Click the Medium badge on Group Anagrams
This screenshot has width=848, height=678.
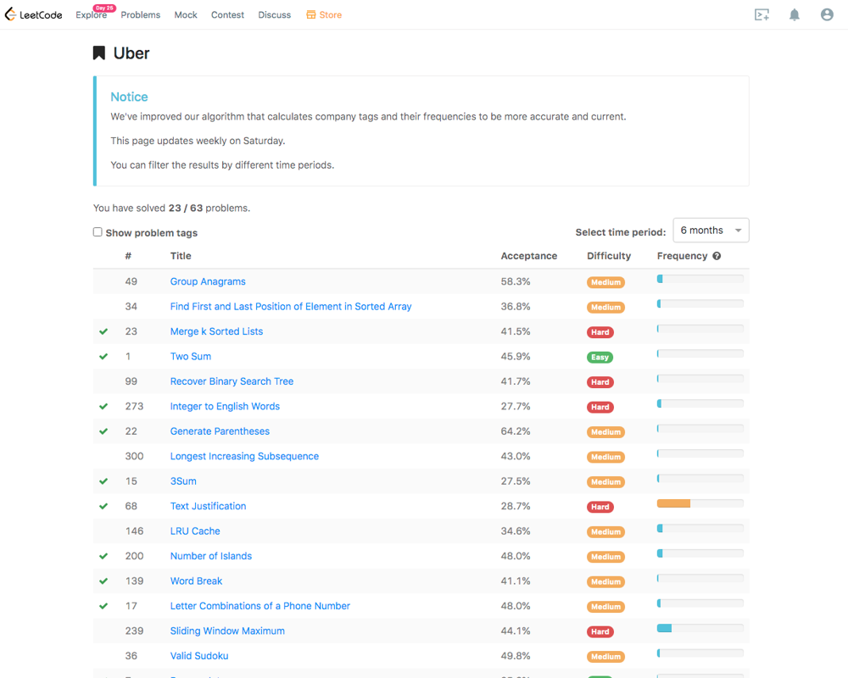pos(605,282)
